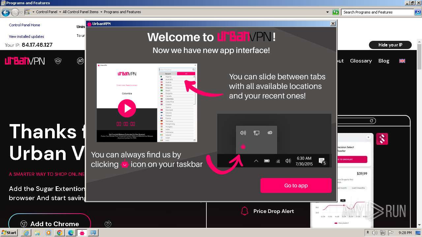The height and width of the screenshot is (237, 422).
Task: Open Windows Media Player from taskbar
Action: click(x=48, y=233)
